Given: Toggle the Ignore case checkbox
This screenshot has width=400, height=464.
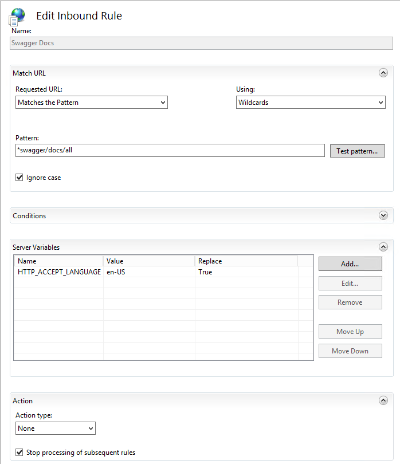Looking at the screenshot, I should (x=19, y=178).
